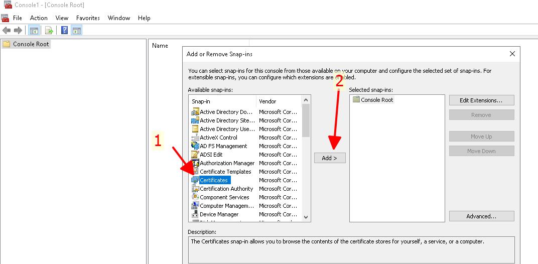The height and width of the screenshot is (264, 538).
Task: Open the Help toolbar icon
Action: coord(65,30)
